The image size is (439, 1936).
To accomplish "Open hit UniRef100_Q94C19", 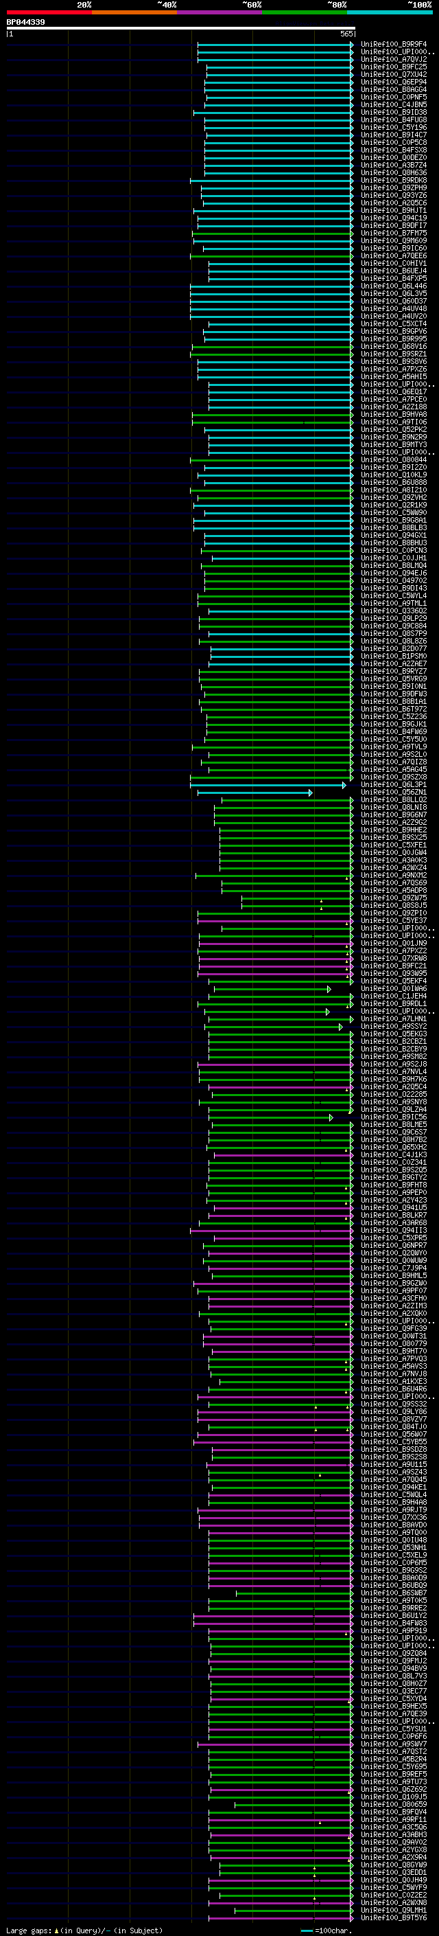I will [x=394, y=218].
